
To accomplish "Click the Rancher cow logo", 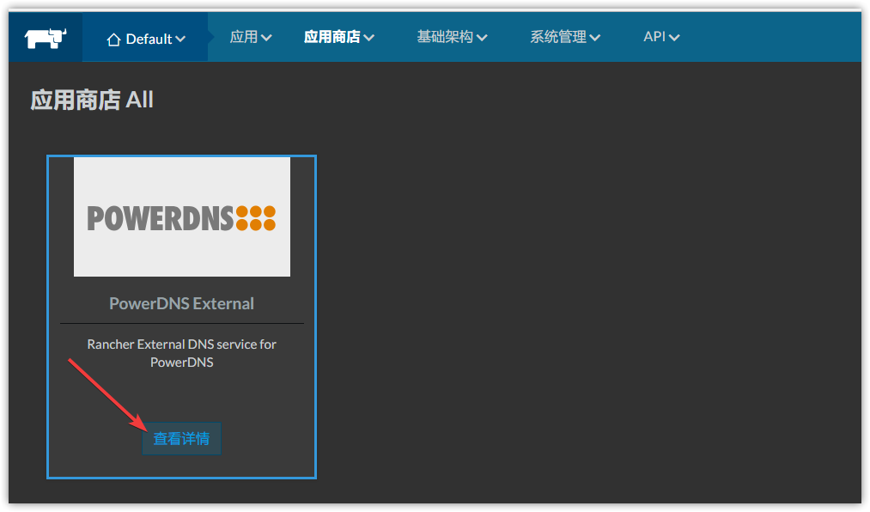I will click(46, 38).
